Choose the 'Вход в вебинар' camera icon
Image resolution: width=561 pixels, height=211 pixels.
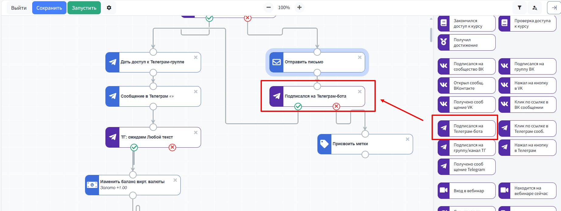pyautogui.click(x=444, y=191)
